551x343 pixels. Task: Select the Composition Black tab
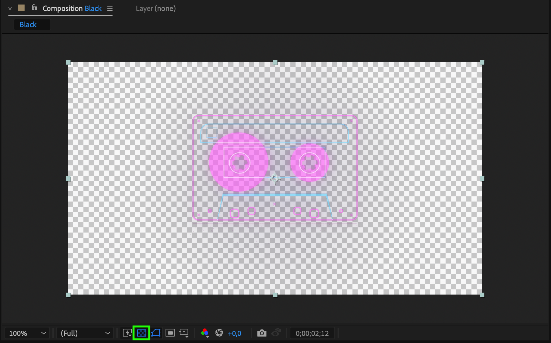click(x=72, y=8)
